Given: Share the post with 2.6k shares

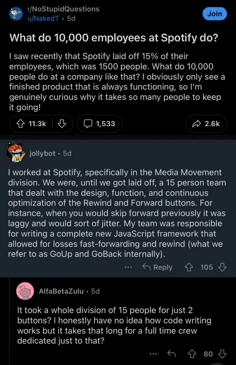Looking at the screenshot, I should tap(206, 124).
